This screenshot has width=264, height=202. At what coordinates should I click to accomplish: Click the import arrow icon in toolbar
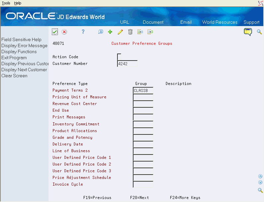(x=140, y=32)
